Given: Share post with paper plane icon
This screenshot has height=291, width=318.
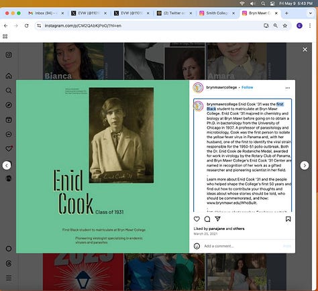Looking at the screenshot, I should (218, 219).
